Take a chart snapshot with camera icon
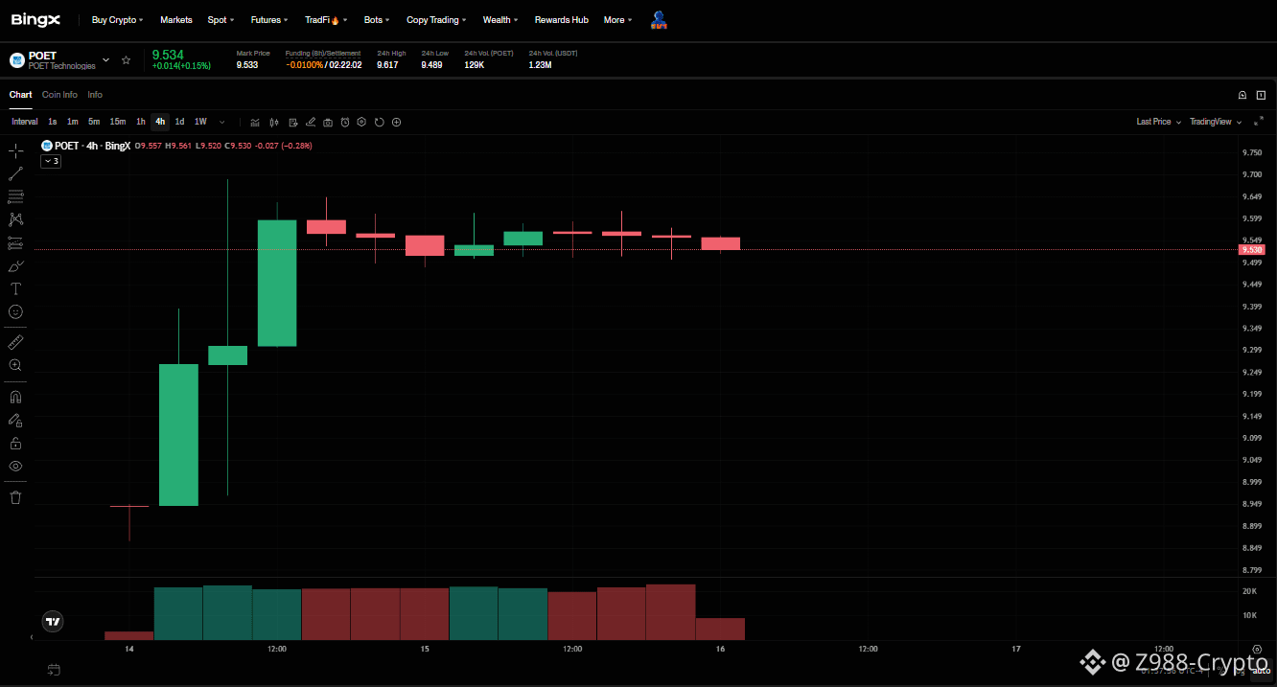Viewport: 1277px width, 687px height. point(328,122)
